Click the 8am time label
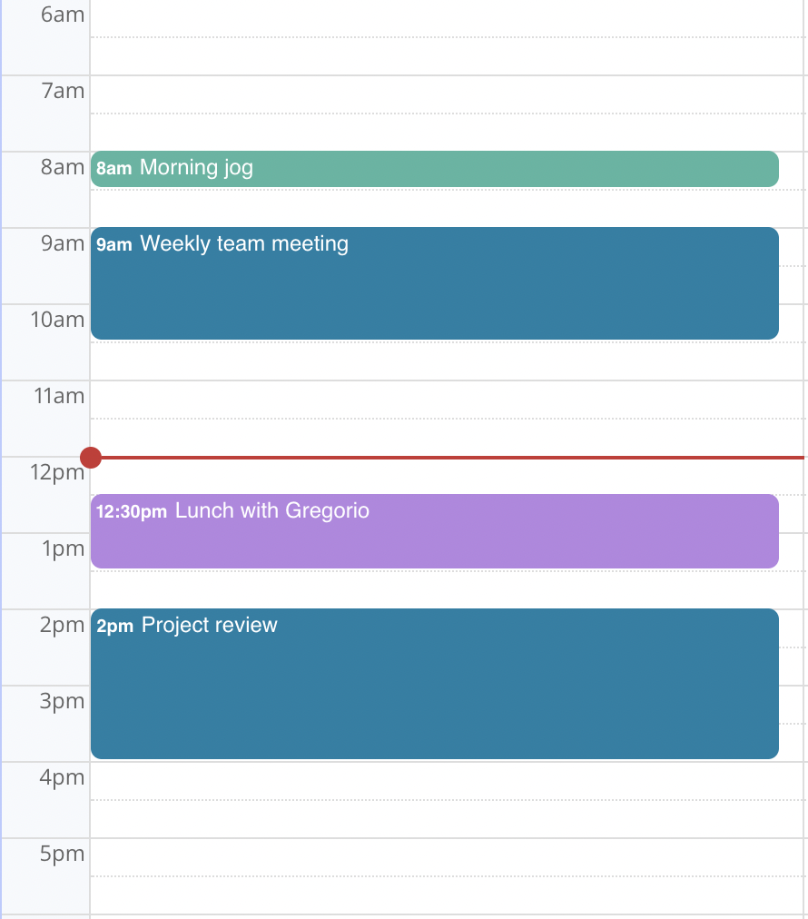 click(x=63, y=167)
